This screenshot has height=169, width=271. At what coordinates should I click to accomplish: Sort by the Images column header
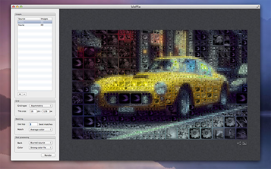coord(45,19)
